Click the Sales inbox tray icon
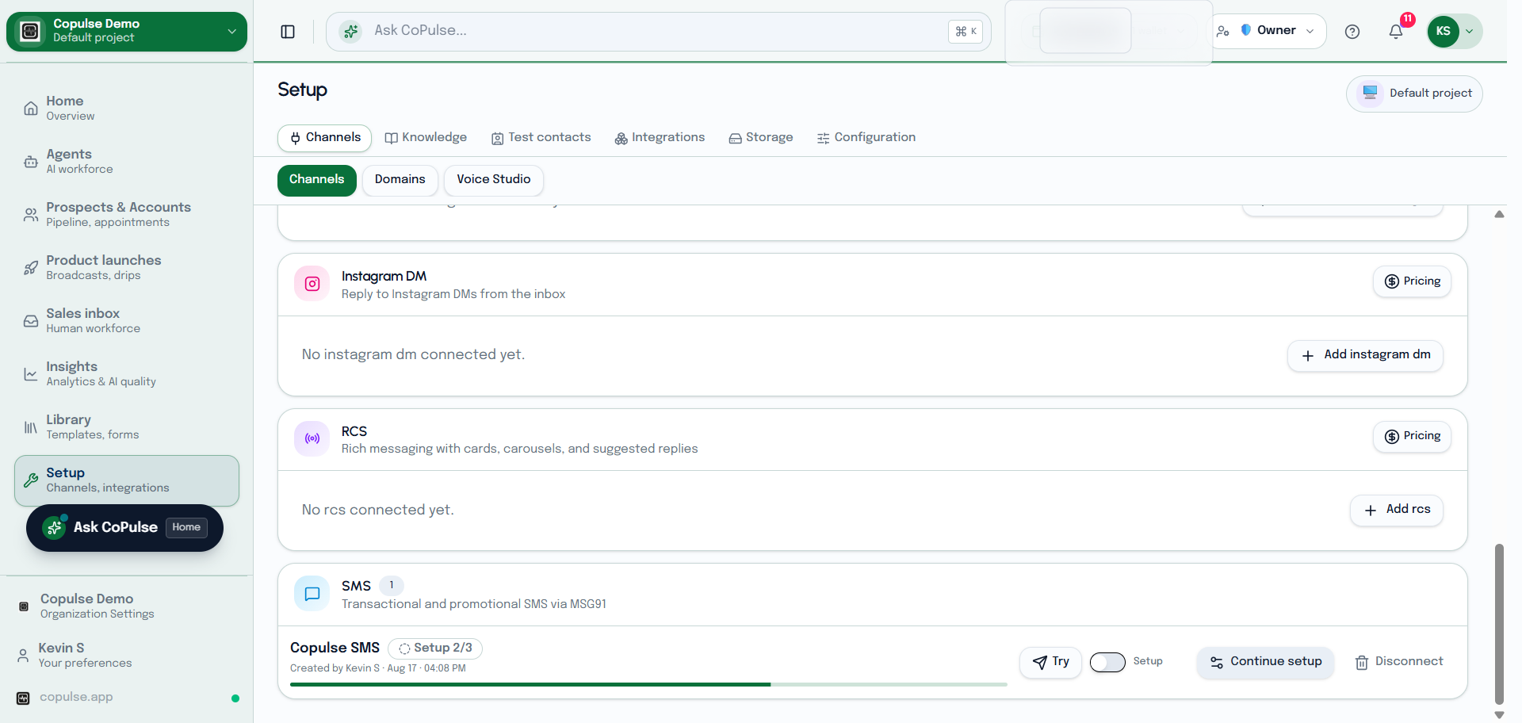 pos(30,321)
